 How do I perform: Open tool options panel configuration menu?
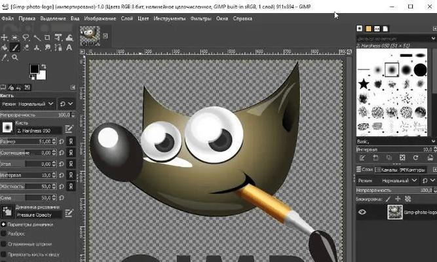click(73, 88)
